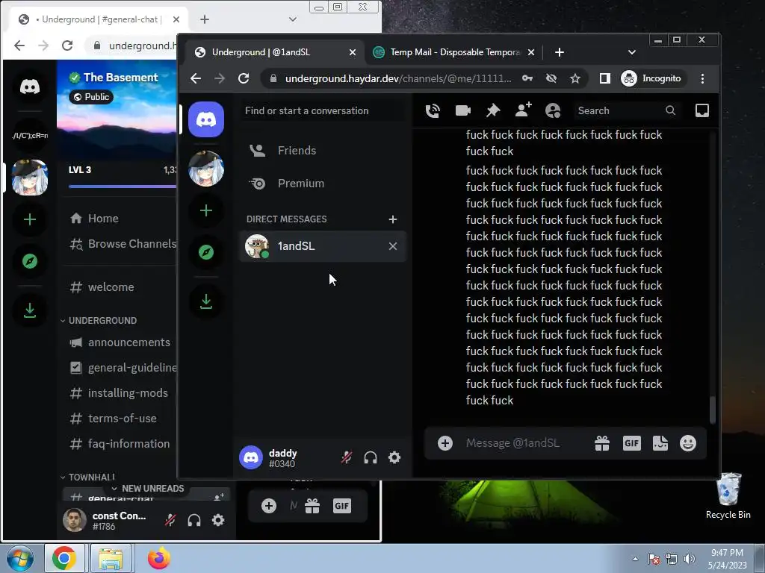Switch to Temp Mail tab
The width and height of the screenshot is (765, 573).
[x=453, y=52]
